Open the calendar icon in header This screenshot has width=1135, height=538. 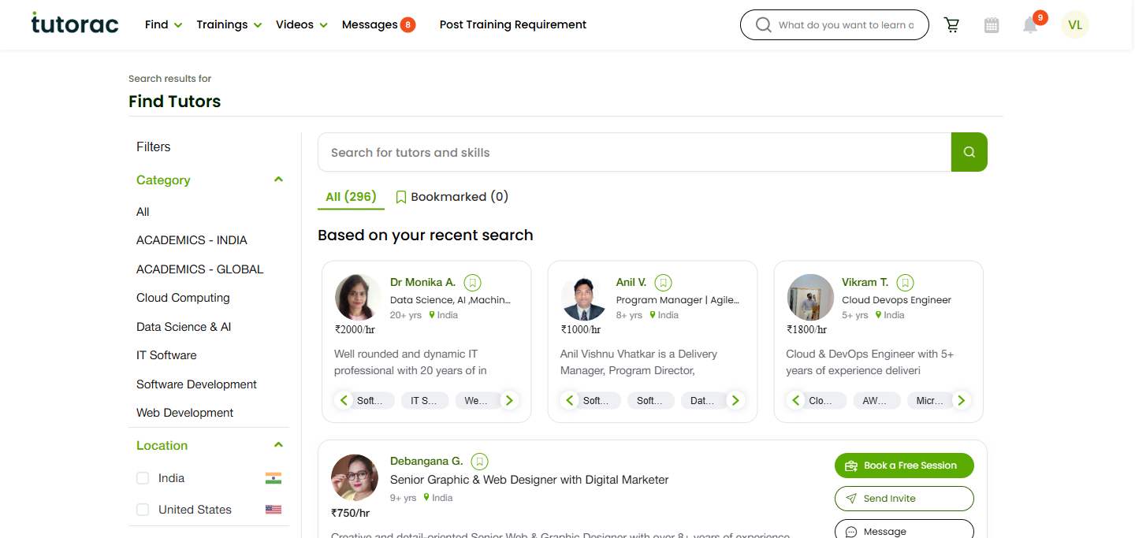click(992, 25)
